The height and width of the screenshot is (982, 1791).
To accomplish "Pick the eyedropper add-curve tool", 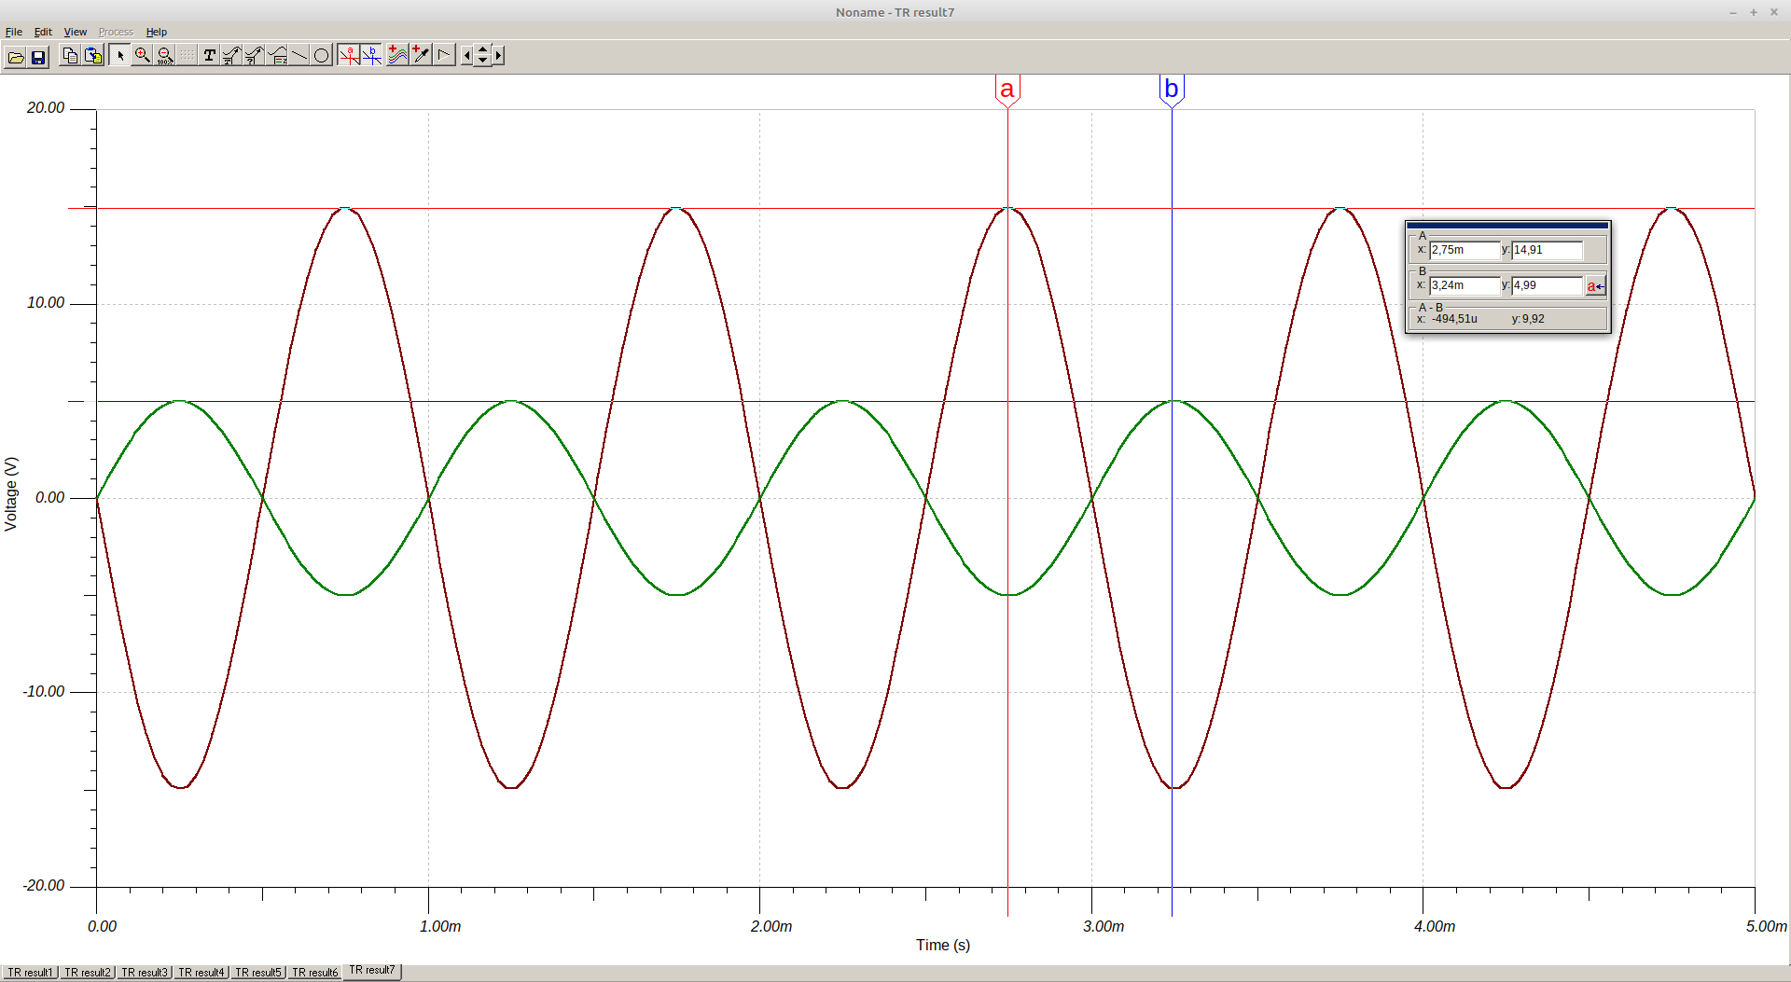I will point(421,56).
